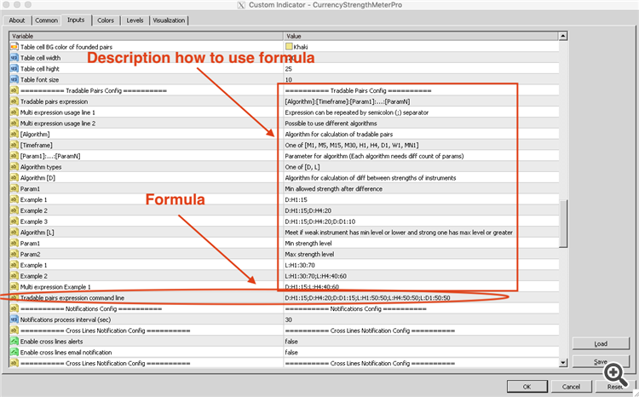Click string icon of Algorithm types row
Image resolution: width=639 pixels, height=397 pixels.
(x=14, y=167)
